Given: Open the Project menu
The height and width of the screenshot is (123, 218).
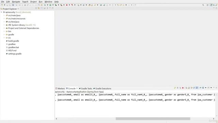Looking at the screenshot, I should (x=33, y=2).
